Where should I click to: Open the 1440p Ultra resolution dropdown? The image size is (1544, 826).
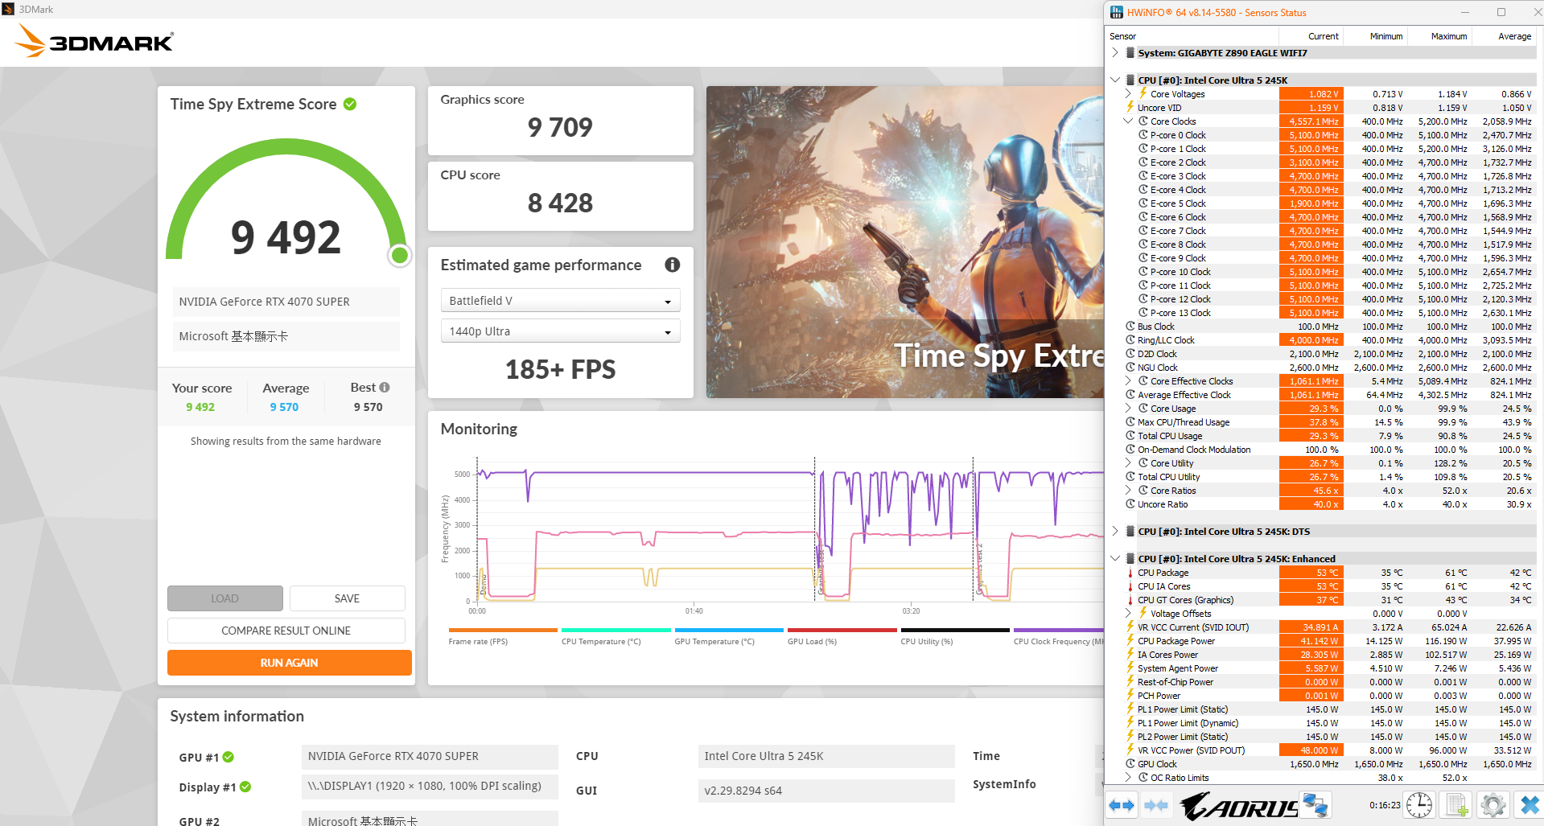560,331
